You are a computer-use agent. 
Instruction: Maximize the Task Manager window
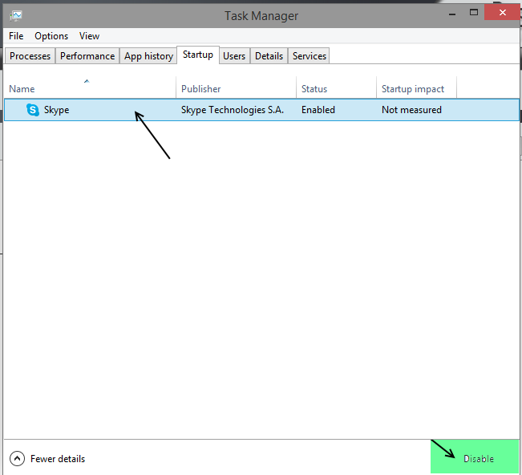[474, 13]
